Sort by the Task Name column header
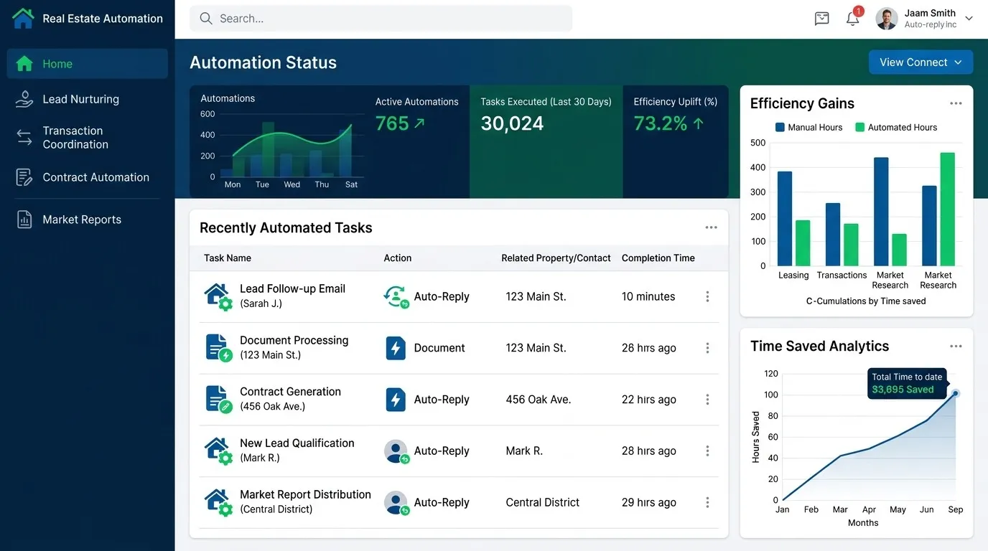988x551 pixels. pos(228,258)
